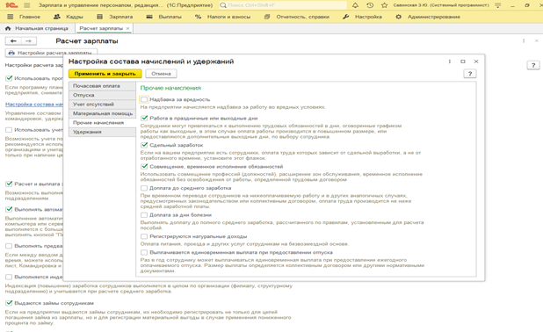Close the Настройка состава начислений dialog
Viewport: 543px width, 332px height.
(476, 61)
